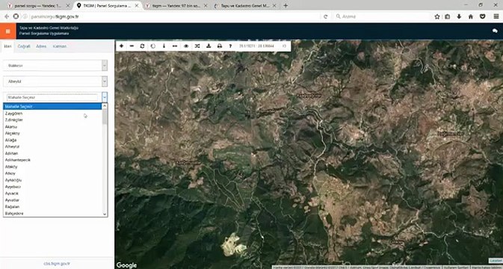This screenshot has height=269, width=503.
Task: Open the orange hamburger menu button
Action: click(8, 31)
